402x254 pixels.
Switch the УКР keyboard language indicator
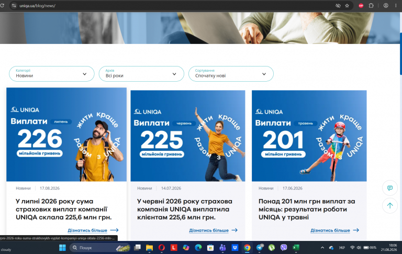342,248
